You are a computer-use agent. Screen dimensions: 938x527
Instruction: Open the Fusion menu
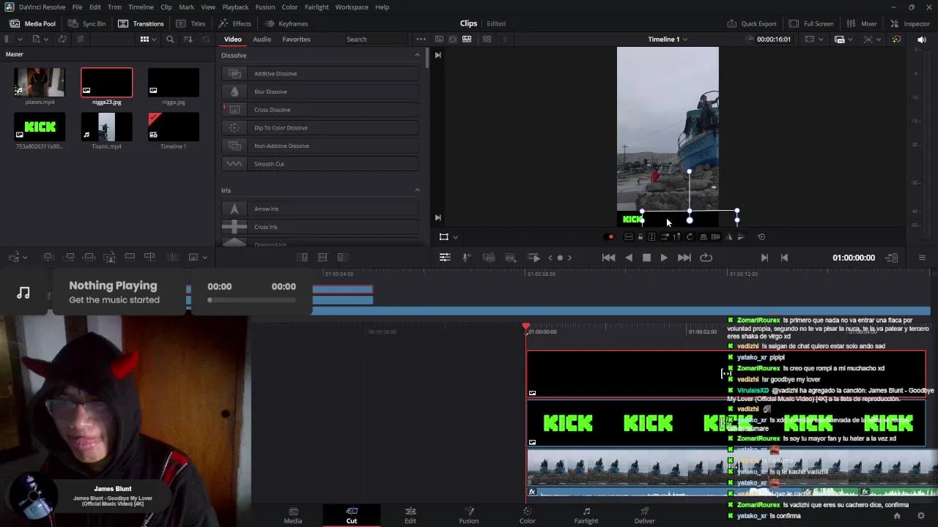click(265, 7)
